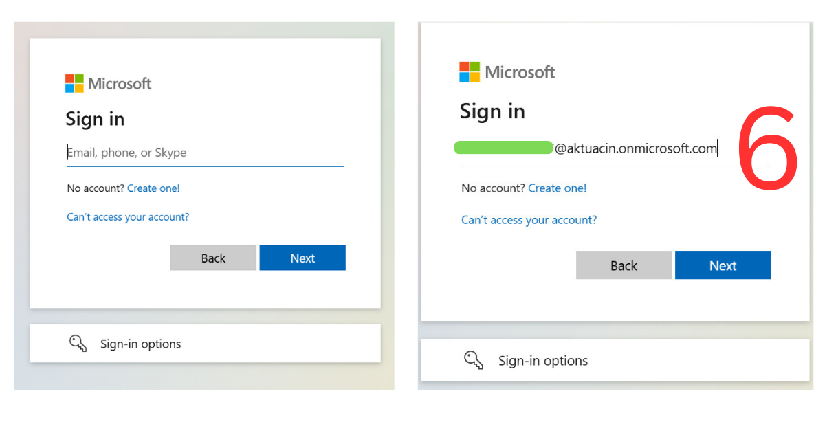825x433 pixels.
Task: Click the Sign in heading on left panel
Action: pyautogui.click(x=95, y=119)
